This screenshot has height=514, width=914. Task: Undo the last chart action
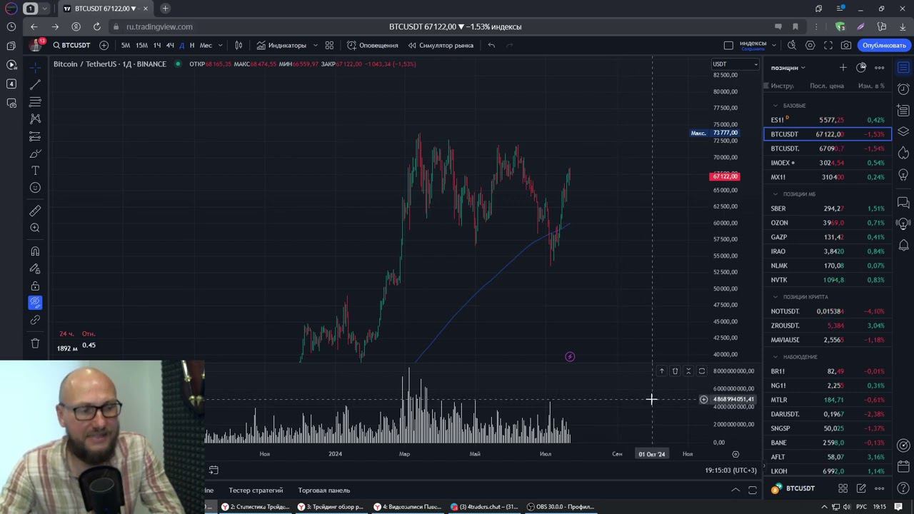(491, 45)
